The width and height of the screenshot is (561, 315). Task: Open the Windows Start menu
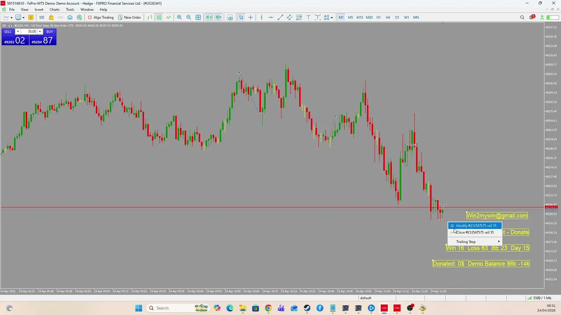[x=138, y=308]
